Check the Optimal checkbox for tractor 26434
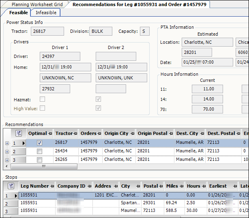 tap(39, 151)
